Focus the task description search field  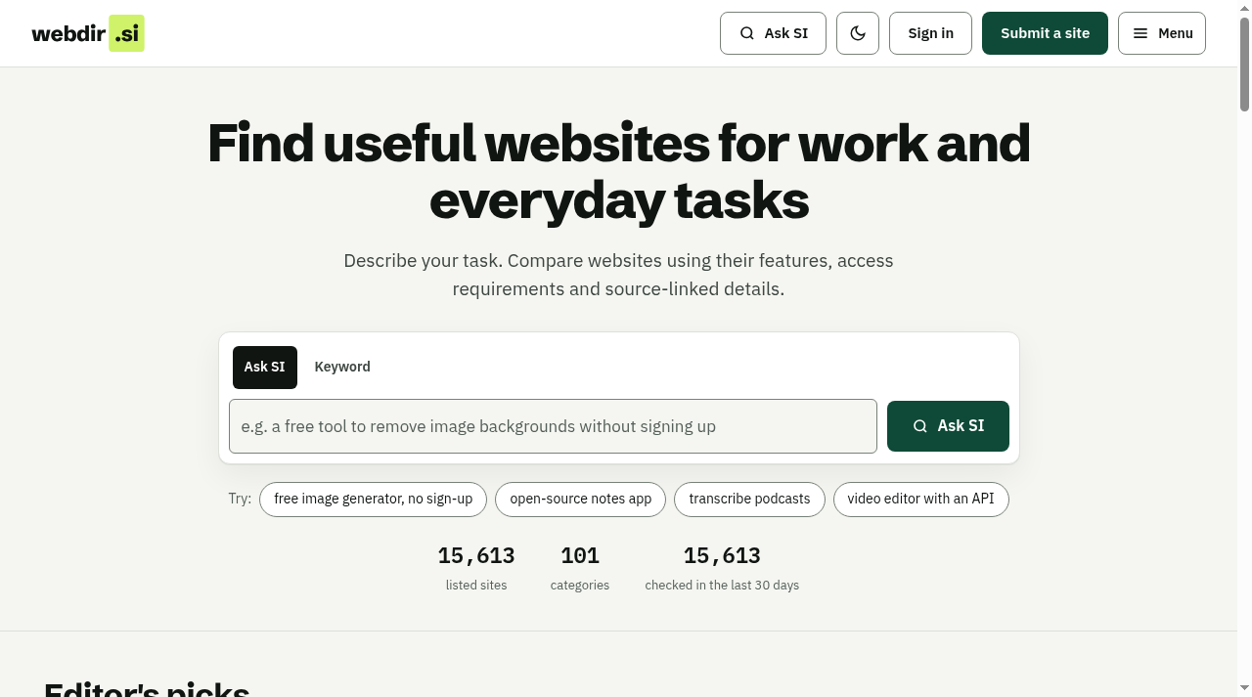click(553, 426)
